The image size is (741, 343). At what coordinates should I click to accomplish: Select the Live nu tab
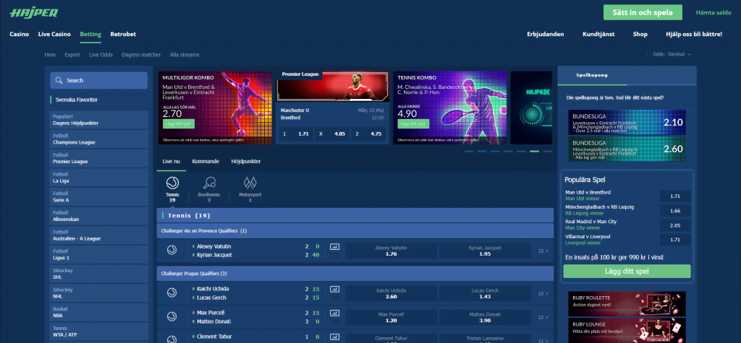click(x=171, y=161)
